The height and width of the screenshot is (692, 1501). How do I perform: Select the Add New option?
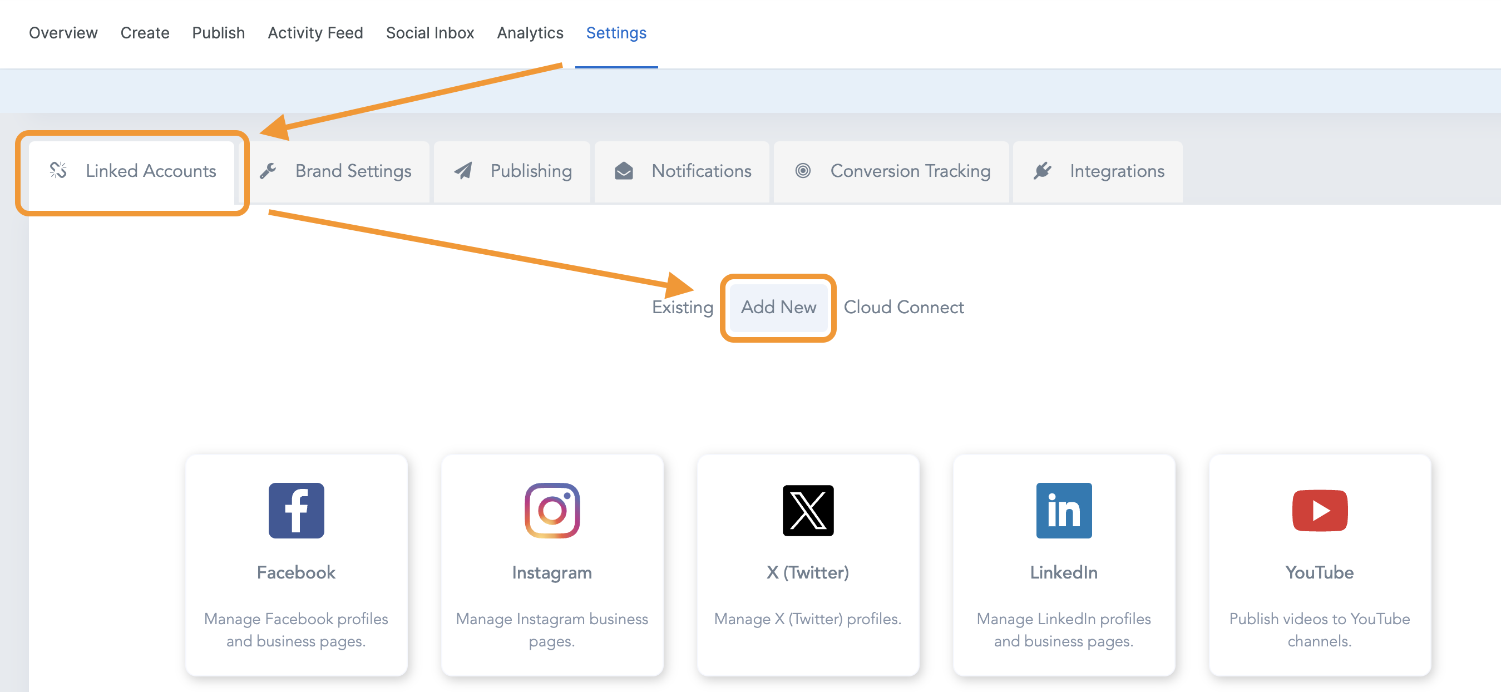coord(778,307)
